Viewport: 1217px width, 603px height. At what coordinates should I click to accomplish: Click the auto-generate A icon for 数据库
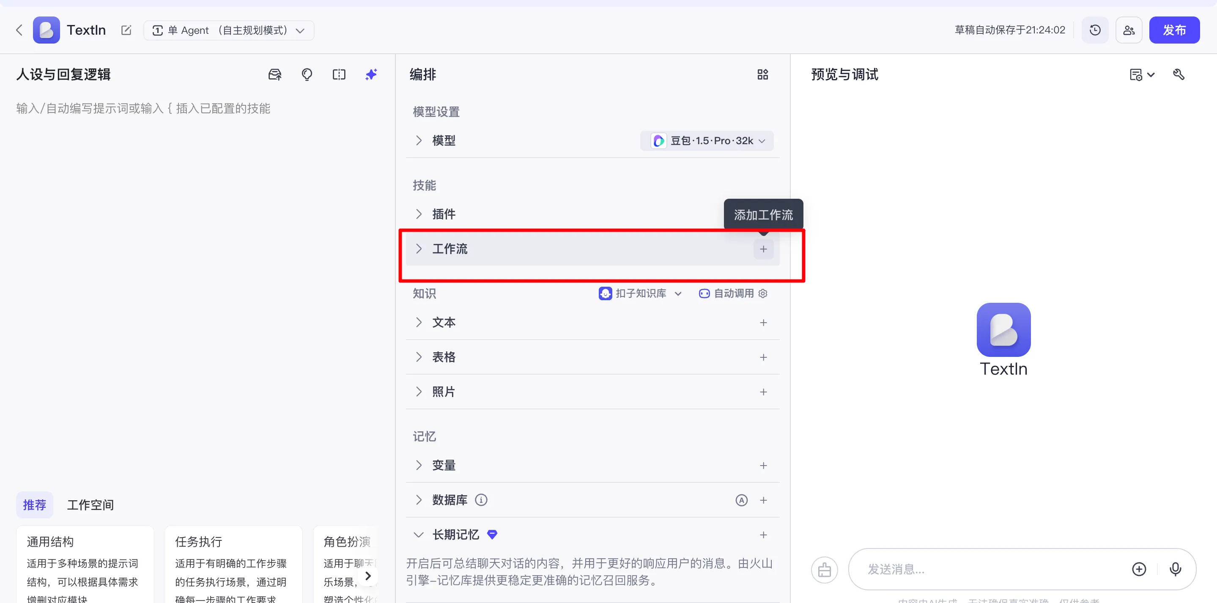[x=742, y=500]
